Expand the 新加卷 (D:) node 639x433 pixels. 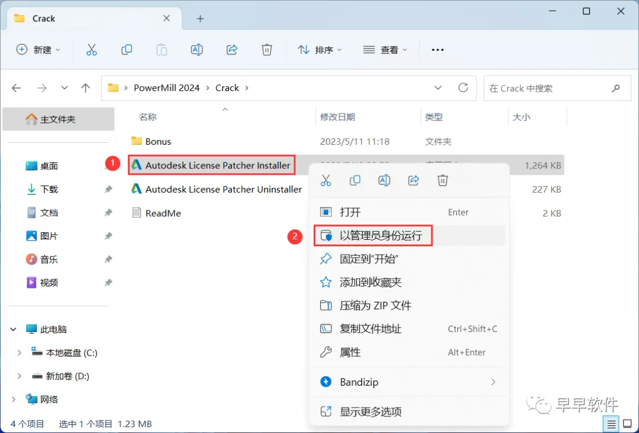[x=19, y=376]
